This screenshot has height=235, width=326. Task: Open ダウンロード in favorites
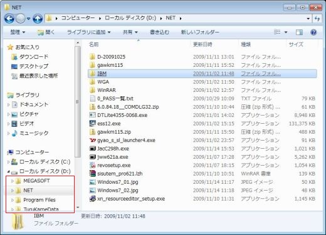pyautogui.click(x=34, y=57)
